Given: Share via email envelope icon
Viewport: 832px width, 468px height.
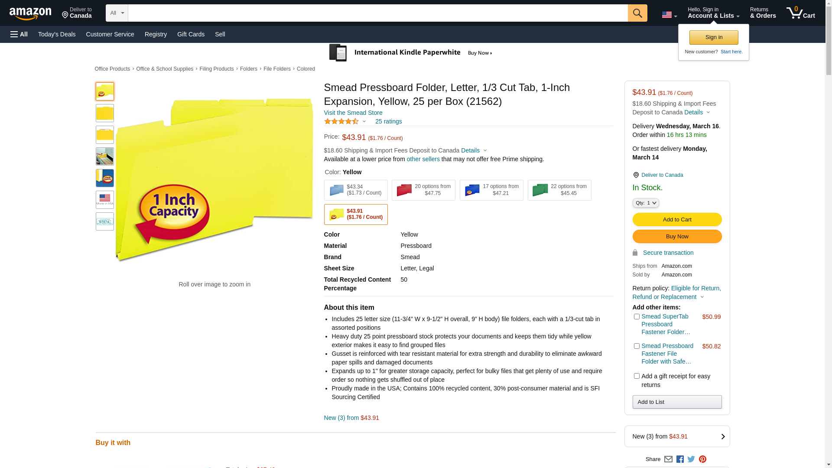Looking at the screenshot, I should 668,459.
